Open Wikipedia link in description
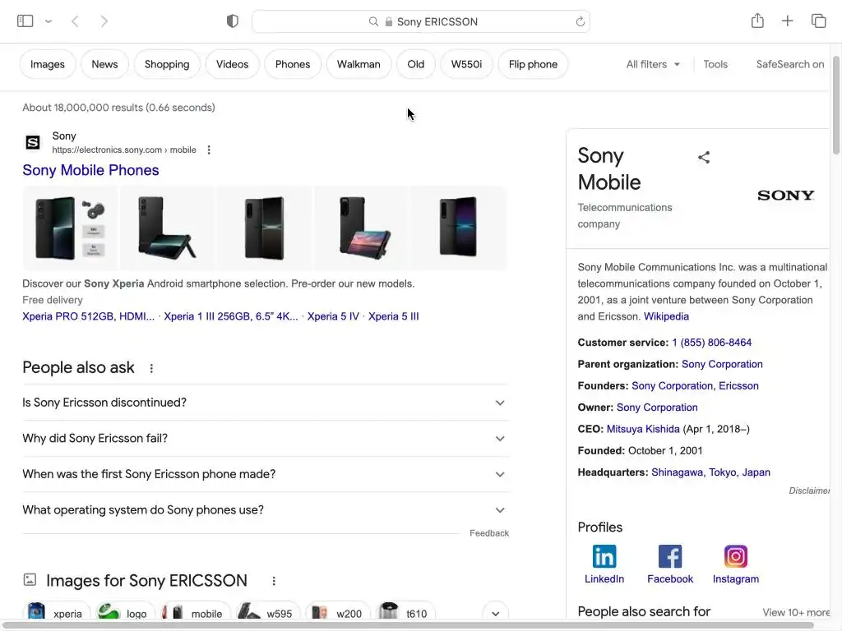842x631 pixels. point(666,316)
